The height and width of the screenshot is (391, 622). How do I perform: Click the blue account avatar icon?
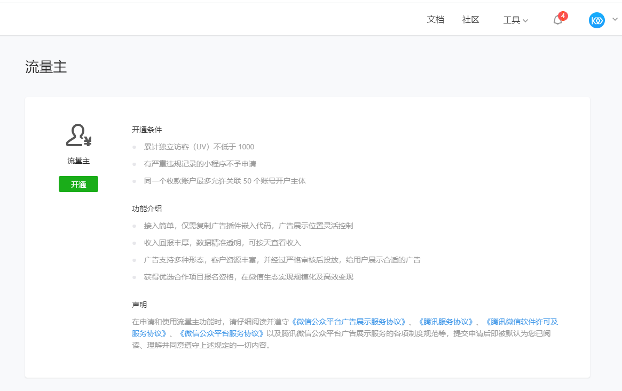coord(596,20)
